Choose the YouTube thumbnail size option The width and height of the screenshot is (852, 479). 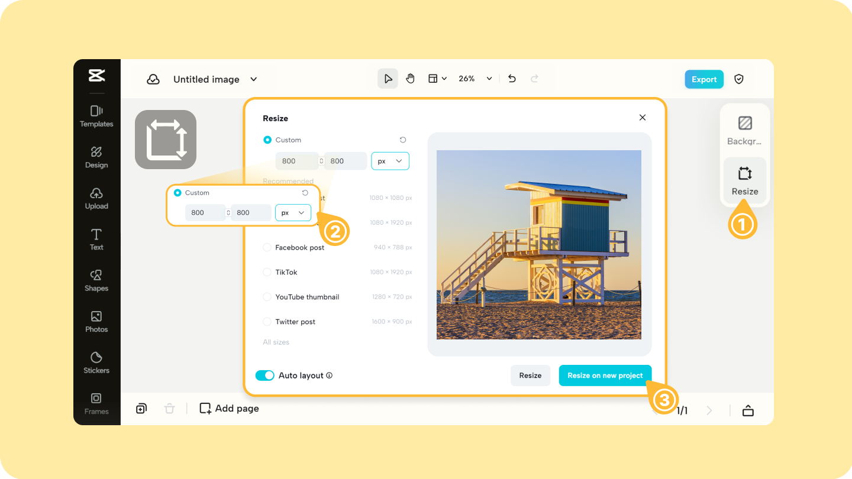(267, 297)
